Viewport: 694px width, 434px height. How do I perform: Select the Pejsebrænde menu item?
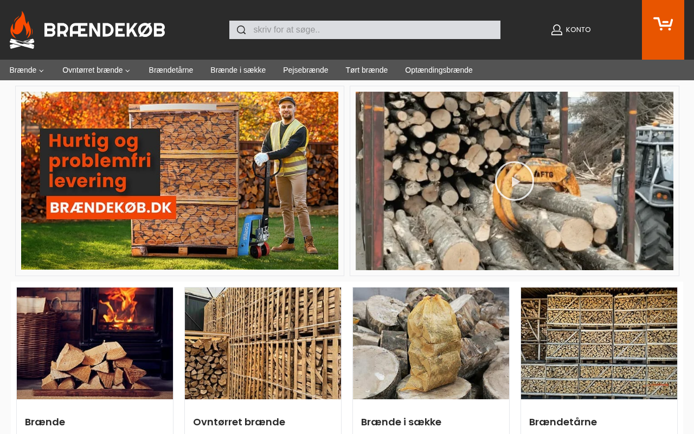[305, 70]
